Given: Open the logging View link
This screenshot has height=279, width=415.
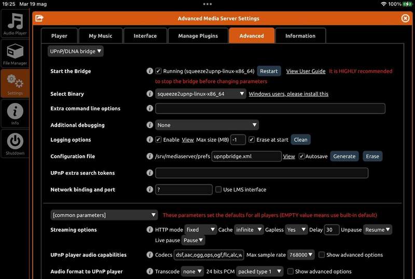Looking at the screenshot, I should pyautogui.click(x=188, y=140).
